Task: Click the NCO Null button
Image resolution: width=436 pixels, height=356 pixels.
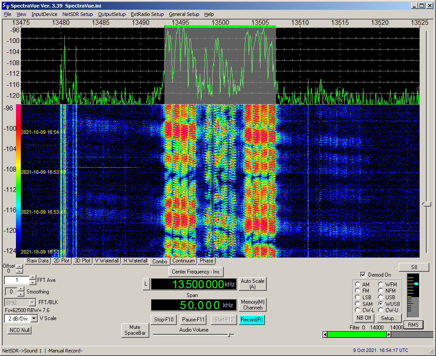Action: coord(19,330)
